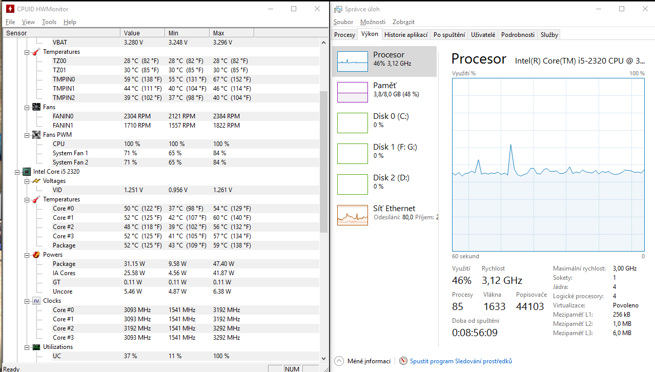This screenshot has height=372, width=655.
Task: Select the Uncore power row
Action: pos(160,292)
